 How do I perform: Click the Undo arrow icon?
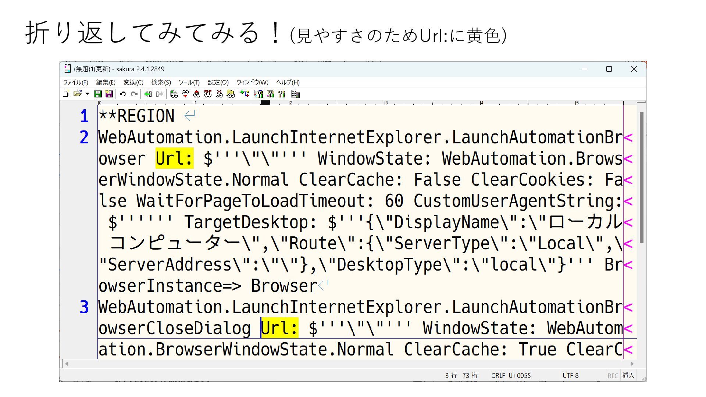(x=123, y=94)
